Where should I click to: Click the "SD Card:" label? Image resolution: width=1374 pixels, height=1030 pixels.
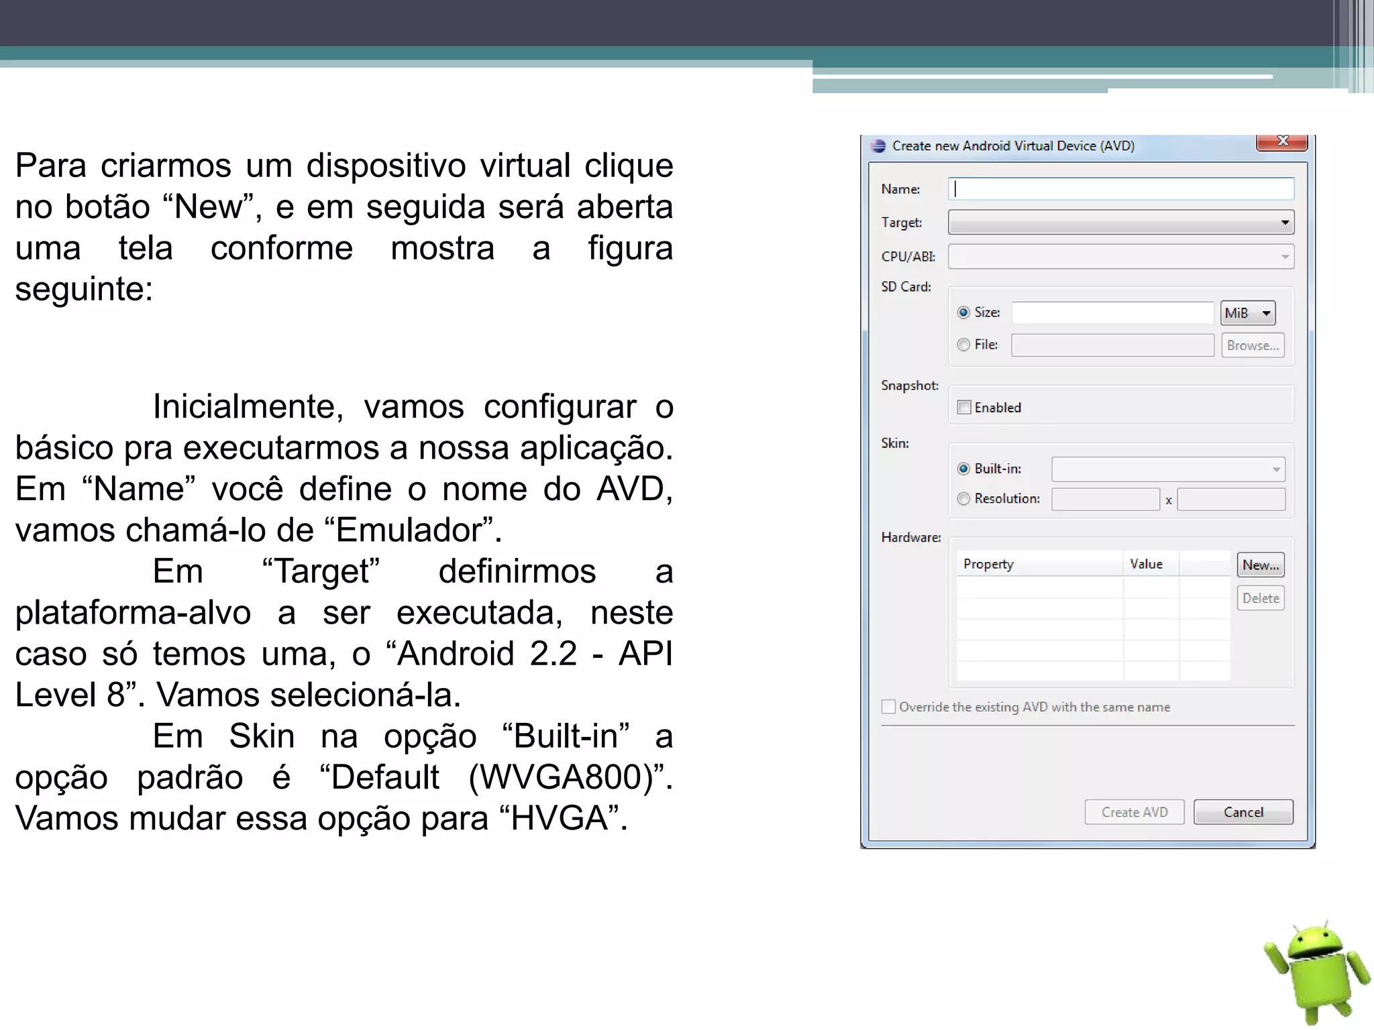pyautogui.click(x=906, y=287)
